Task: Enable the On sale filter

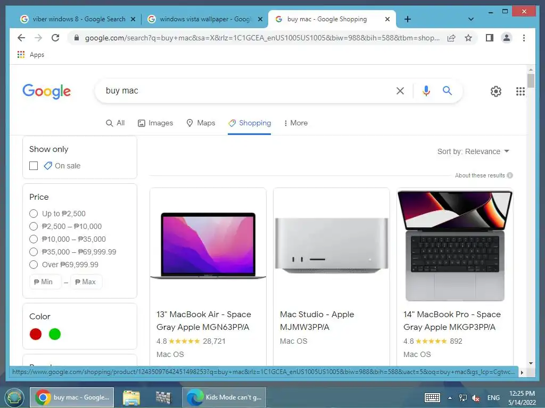Action: click(34, 166)
